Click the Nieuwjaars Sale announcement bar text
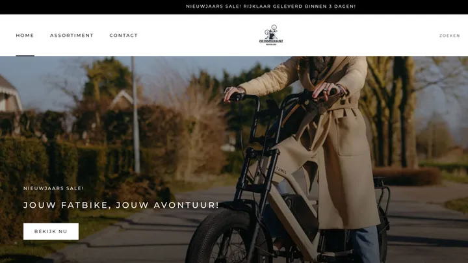 coord(270,6)
